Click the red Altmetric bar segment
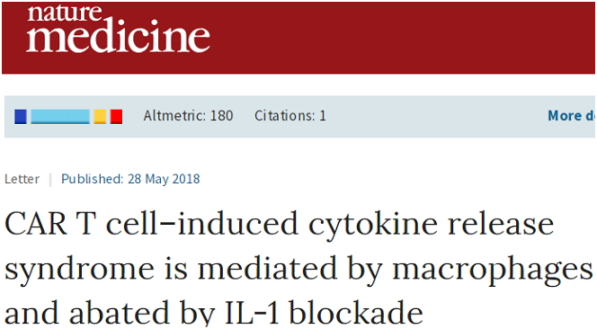Image resolution: width=597 pixels, height=329 pixels. click(x=117, y=117)
